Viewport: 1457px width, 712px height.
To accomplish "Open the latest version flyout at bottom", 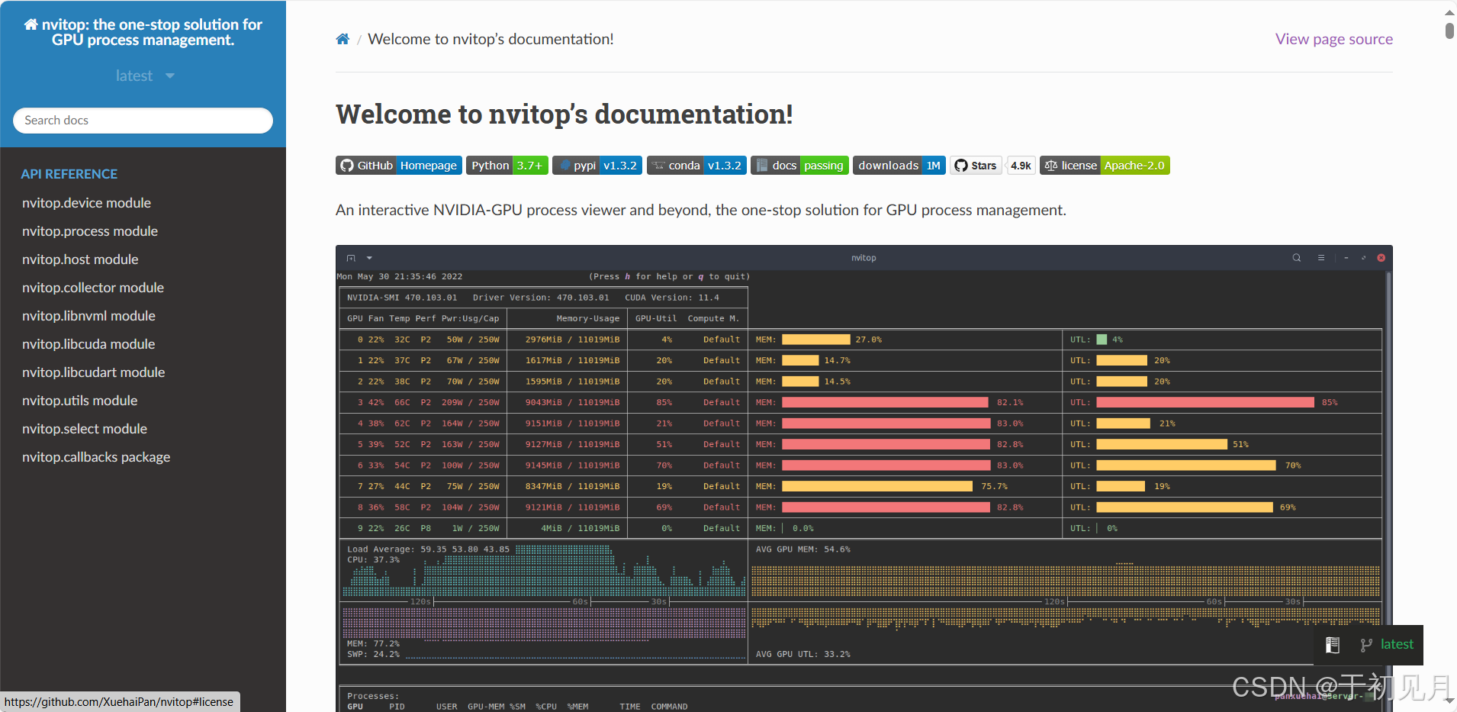I will click(1387, 645).
